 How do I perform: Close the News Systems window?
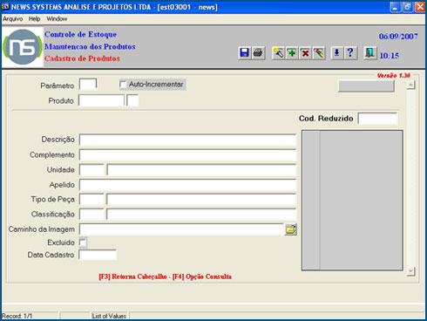420,7
